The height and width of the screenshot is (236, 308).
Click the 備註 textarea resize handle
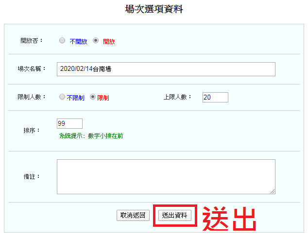click(x=273, y=192)
